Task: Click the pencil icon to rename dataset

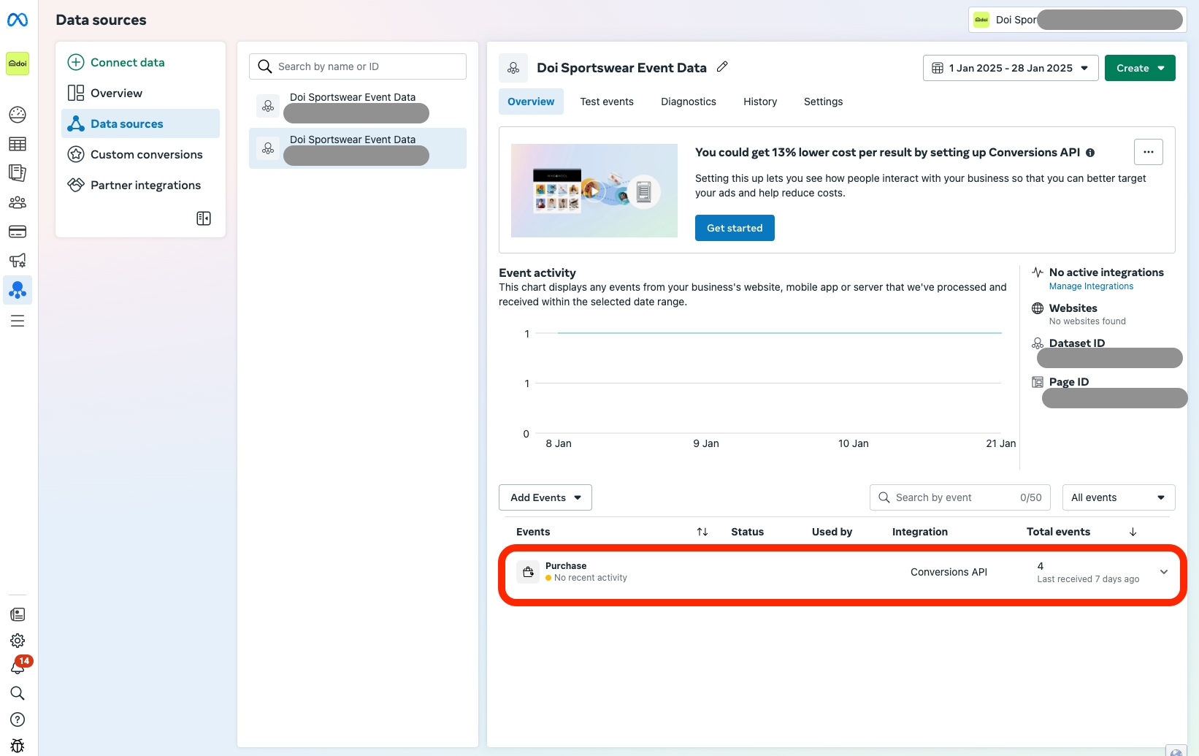Action: click(722, 67)
